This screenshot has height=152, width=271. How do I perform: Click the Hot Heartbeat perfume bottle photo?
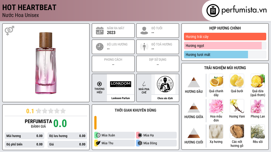pos(46,63)
